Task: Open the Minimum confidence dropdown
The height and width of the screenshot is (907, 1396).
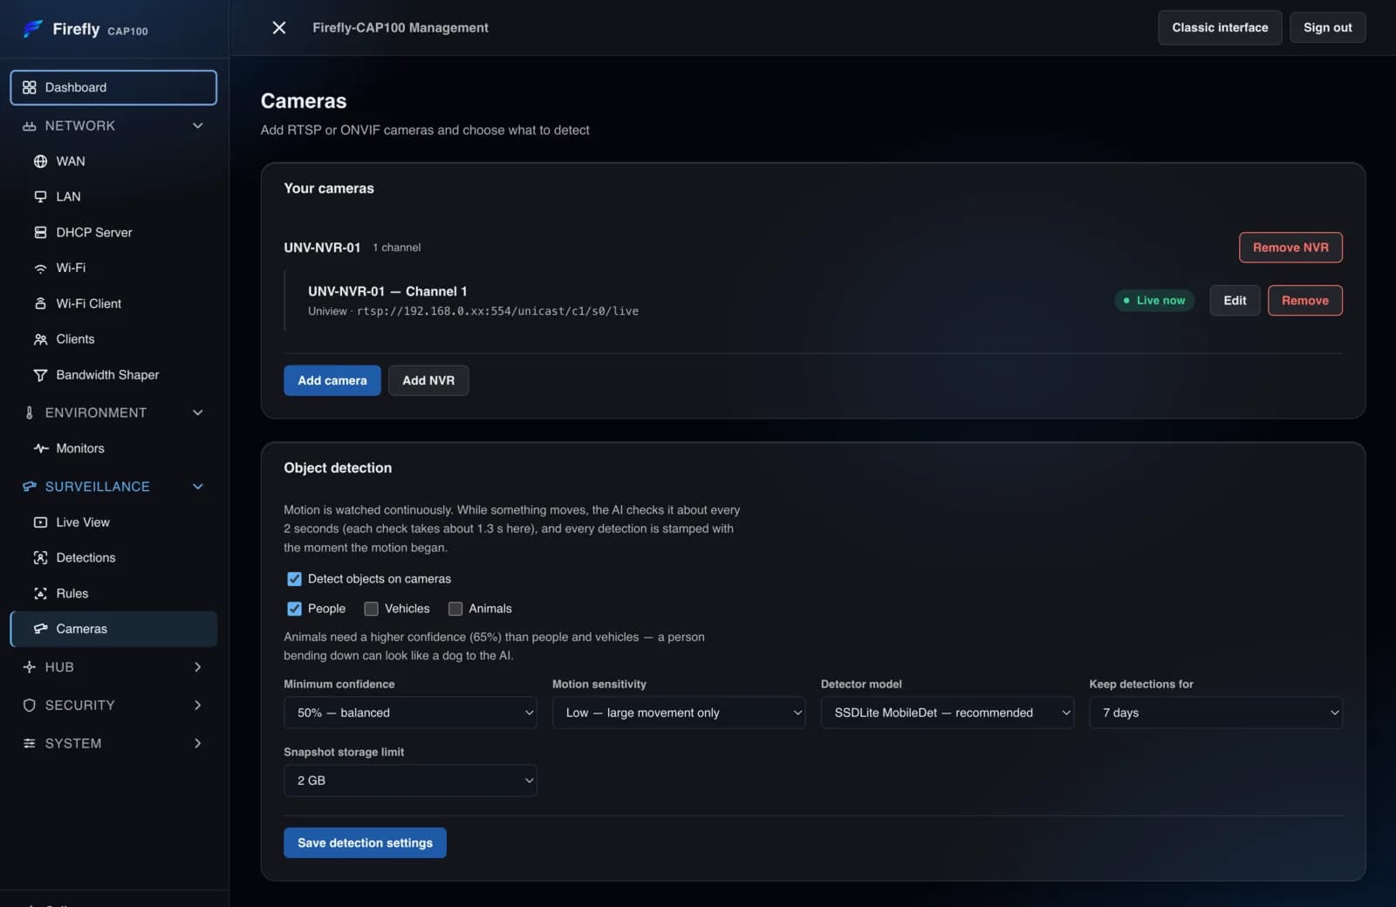Action: tap(410, 713)
